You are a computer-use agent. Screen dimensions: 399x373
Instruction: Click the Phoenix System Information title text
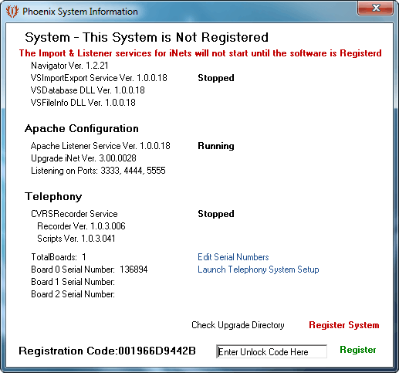[x=80, y=12]
